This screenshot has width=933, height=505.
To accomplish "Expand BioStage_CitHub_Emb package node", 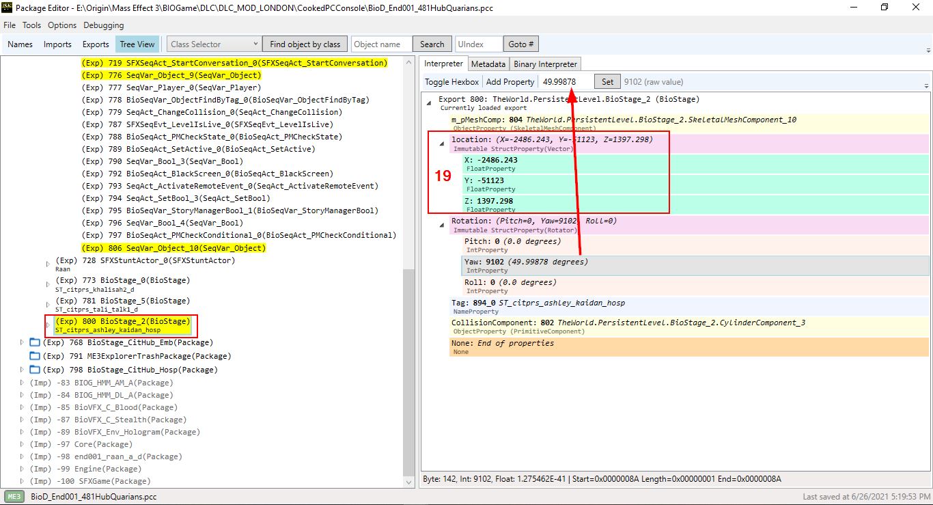I will [22, 342].
